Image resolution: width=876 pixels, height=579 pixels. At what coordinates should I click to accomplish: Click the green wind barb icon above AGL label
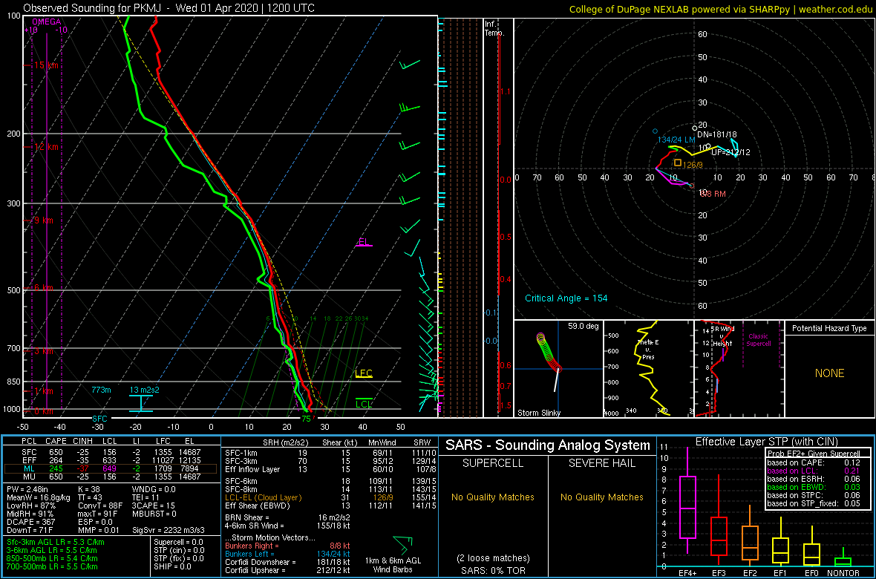coord(402,544)
